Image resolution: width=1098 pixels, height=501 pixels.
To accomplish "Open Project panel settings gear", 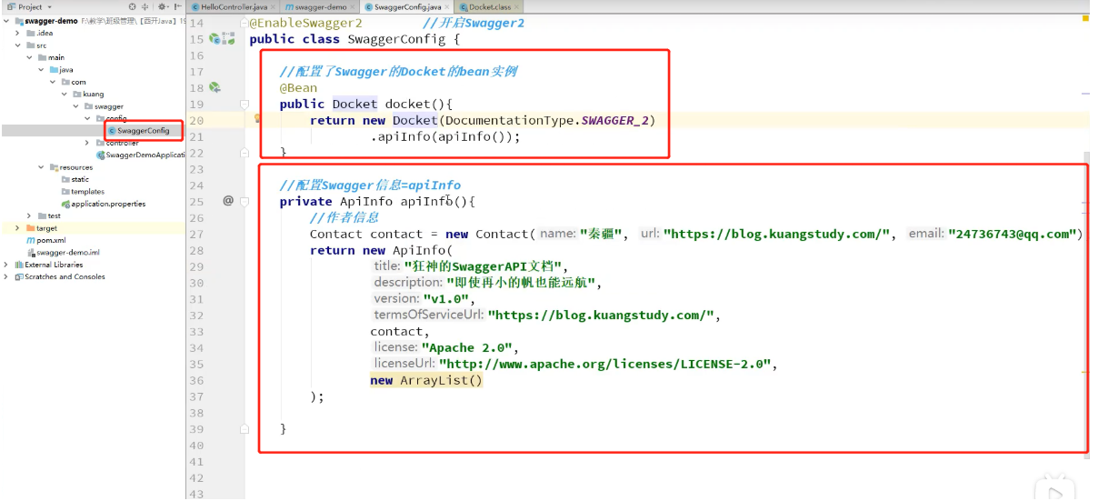I will [x=163, y=6].
